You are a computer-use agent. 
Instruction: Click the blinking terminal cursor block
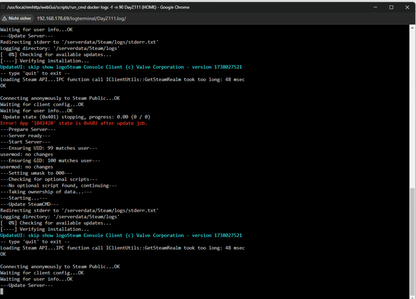2,292
